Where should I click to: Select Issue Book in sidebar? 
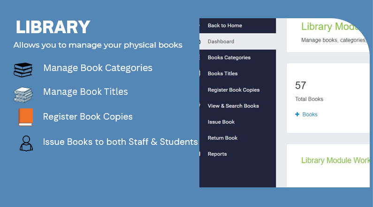(x=238, y=122)
